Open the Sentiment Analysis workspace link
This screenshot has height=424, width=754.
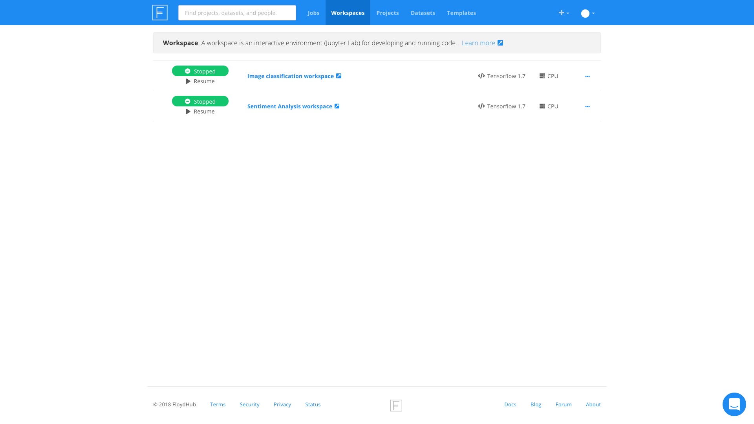click(x=289, y=106)
